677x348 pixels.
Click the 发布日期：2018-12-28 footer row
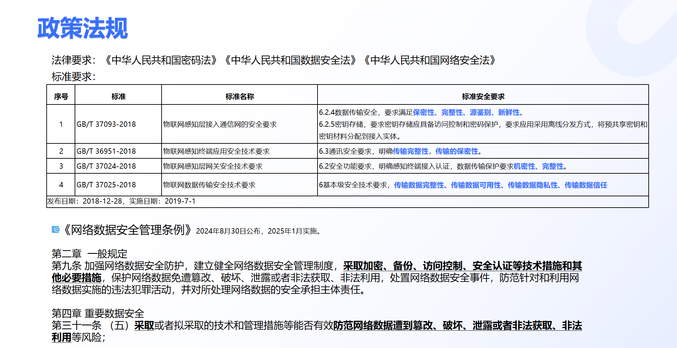point(347,201)
